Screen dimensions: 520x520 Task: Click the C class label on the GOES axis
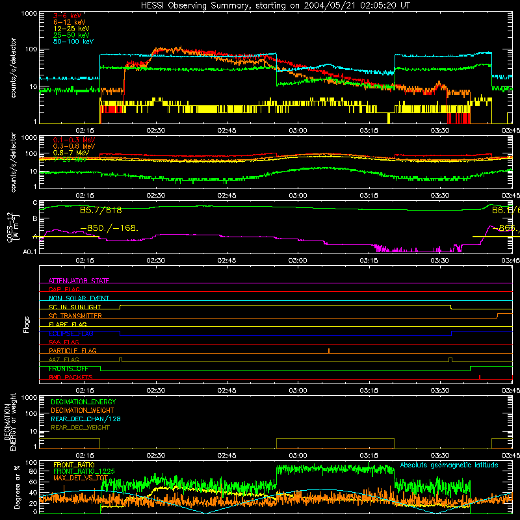coord(35,203)
